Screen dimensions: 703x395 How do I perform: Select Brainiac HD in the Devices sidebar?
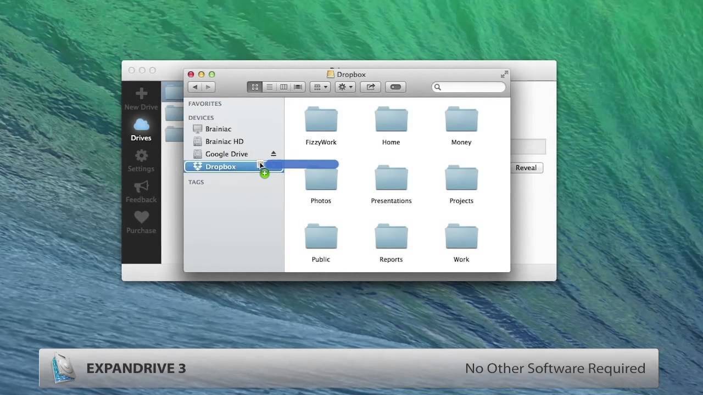(x=224, y=142)
